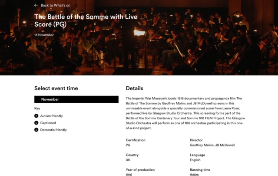Viewport: 278px width, 176px height.
Task: Click the Running time 1h18m value
Action: [194, 174]
